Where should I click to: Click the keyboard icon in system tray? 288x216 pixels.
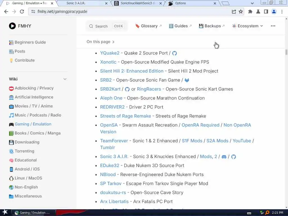(x=249, y=213)
